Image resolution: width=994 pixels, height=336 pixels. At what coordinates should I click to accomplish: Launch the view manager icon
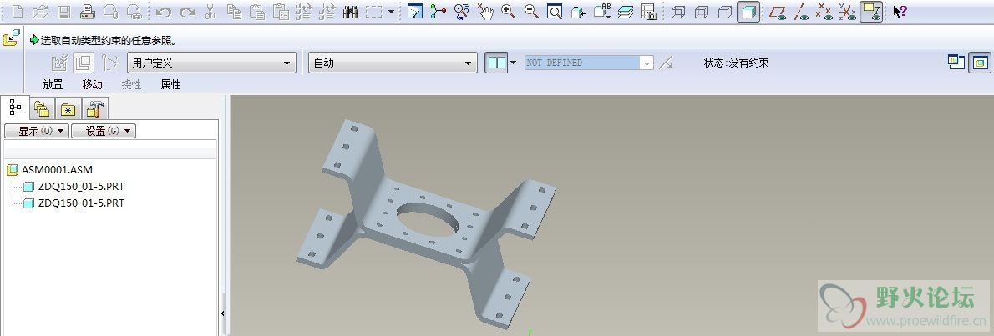pos(648,12)
